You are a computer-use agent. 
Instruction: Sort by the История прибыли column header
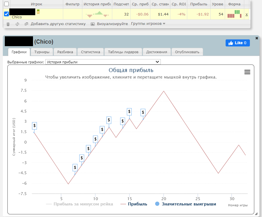click(x=97, y=4)
